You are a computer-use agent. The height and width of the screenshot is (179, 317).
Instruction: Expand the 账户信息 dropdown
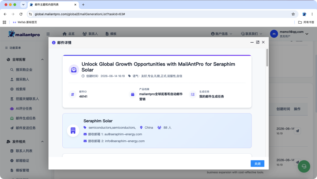point(222,34)
